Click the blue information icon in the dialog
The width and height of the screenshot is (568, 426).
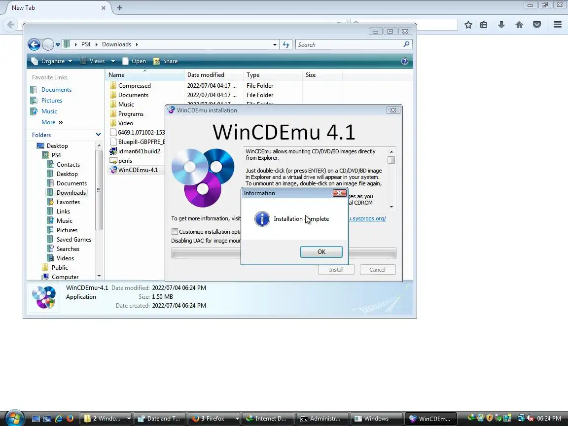click(262, 219)
